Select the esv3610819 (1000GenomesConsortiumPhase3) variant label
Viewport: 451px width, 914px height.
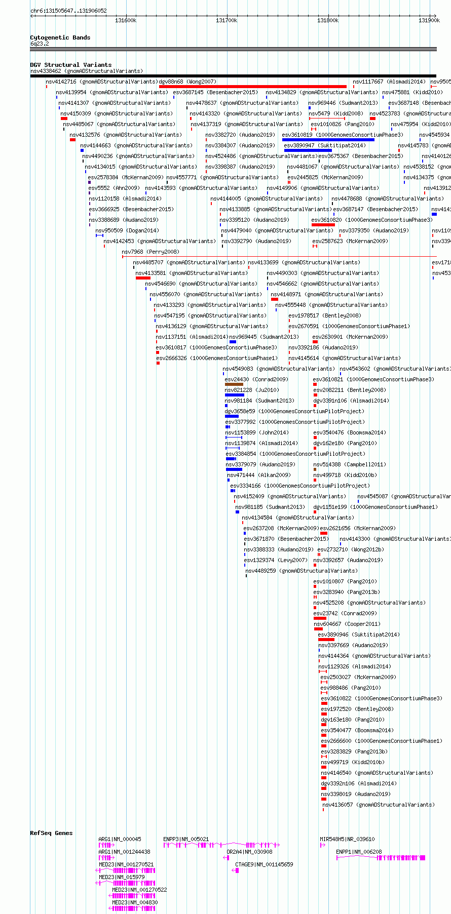[x=343, y=135]
